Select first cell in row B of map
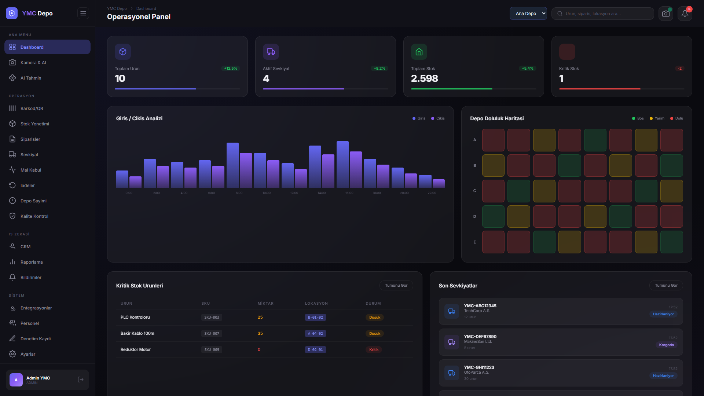The image size is (704, 396). click(x=493, y=165)
